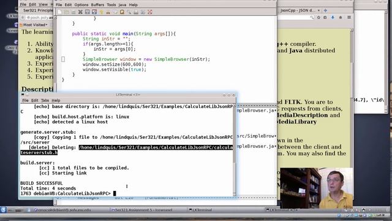Click the Copy icon in Emacs toolbar
Viewport: 392px width, 221px height.
point(115,12)
